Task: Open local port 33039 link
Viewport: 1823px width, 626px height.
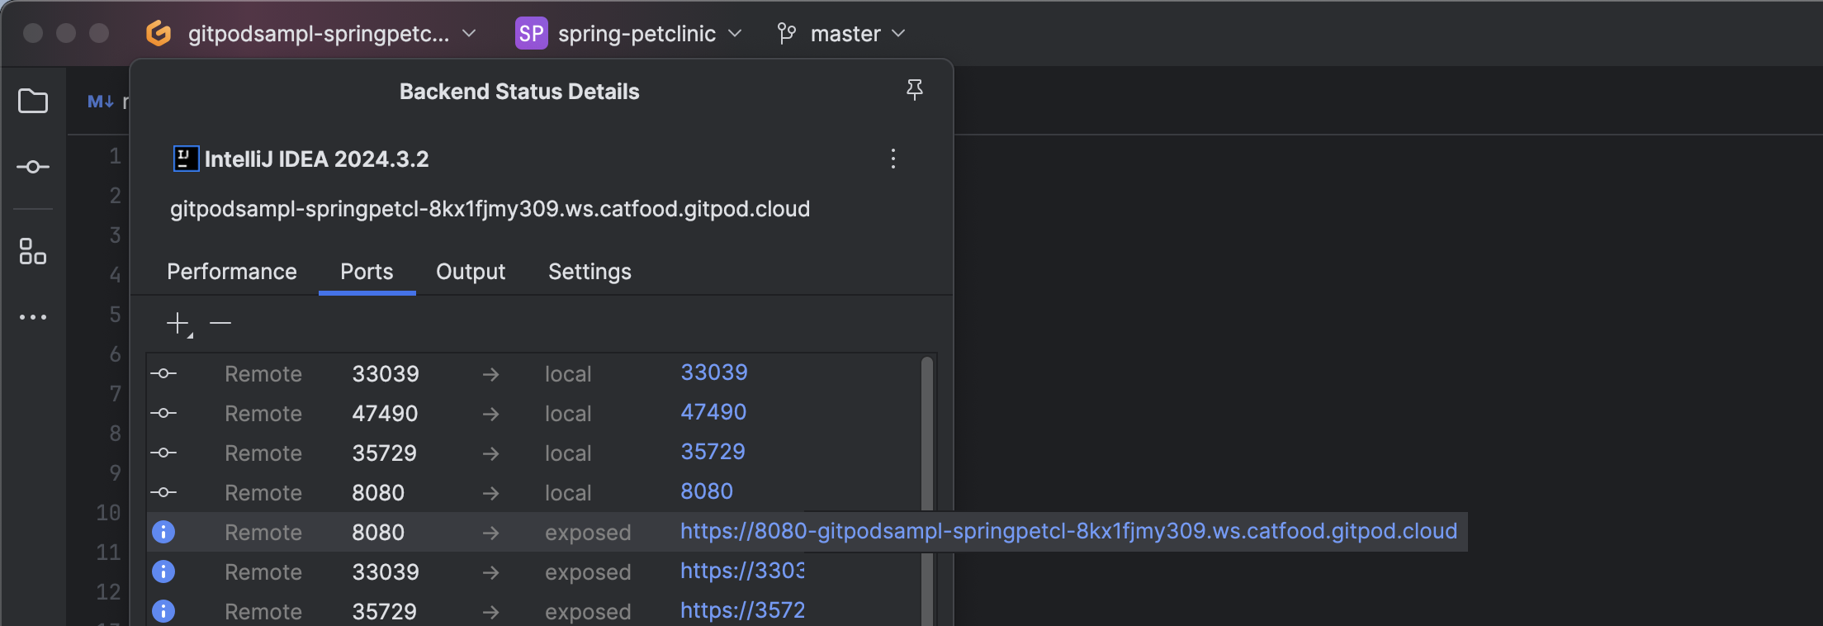Action: point(713,372)
